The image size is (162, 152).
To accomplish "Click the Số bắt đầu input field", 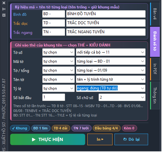I will [54, 97].
